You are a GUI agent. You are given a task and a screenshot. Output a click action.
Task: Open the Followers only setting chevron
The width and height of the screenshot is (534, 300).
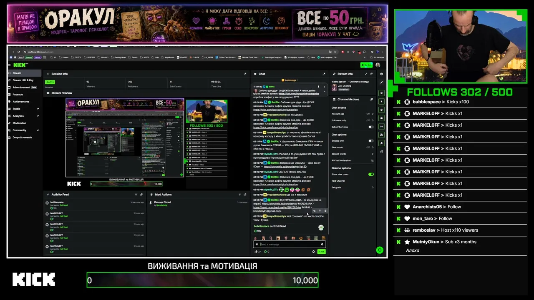pos(373,120)
